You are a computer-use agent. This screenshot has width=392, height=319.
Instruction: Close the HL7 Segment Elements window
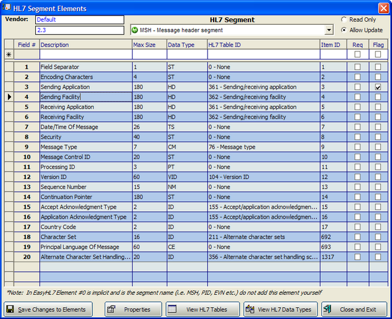tap(383, 8)
